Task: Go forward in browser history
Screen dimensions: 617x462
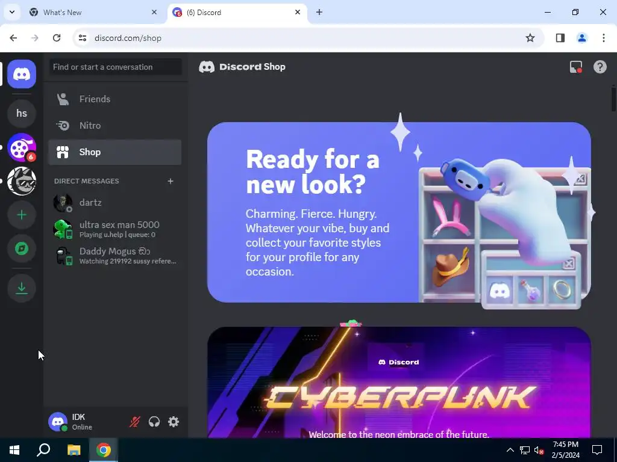Action: [x=35, y=38]
